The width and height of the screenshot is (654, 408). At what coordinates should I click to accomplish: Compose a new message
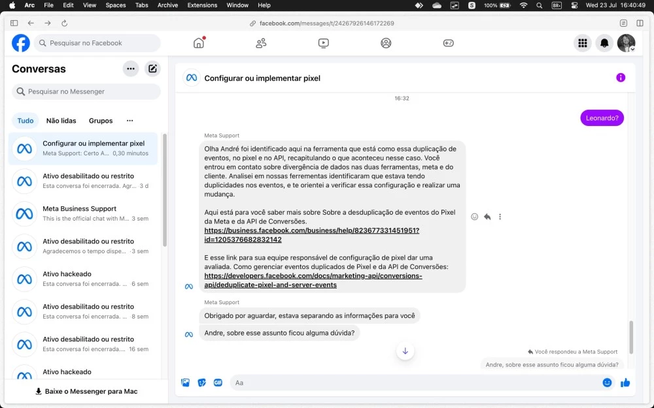tap(152, 69)
